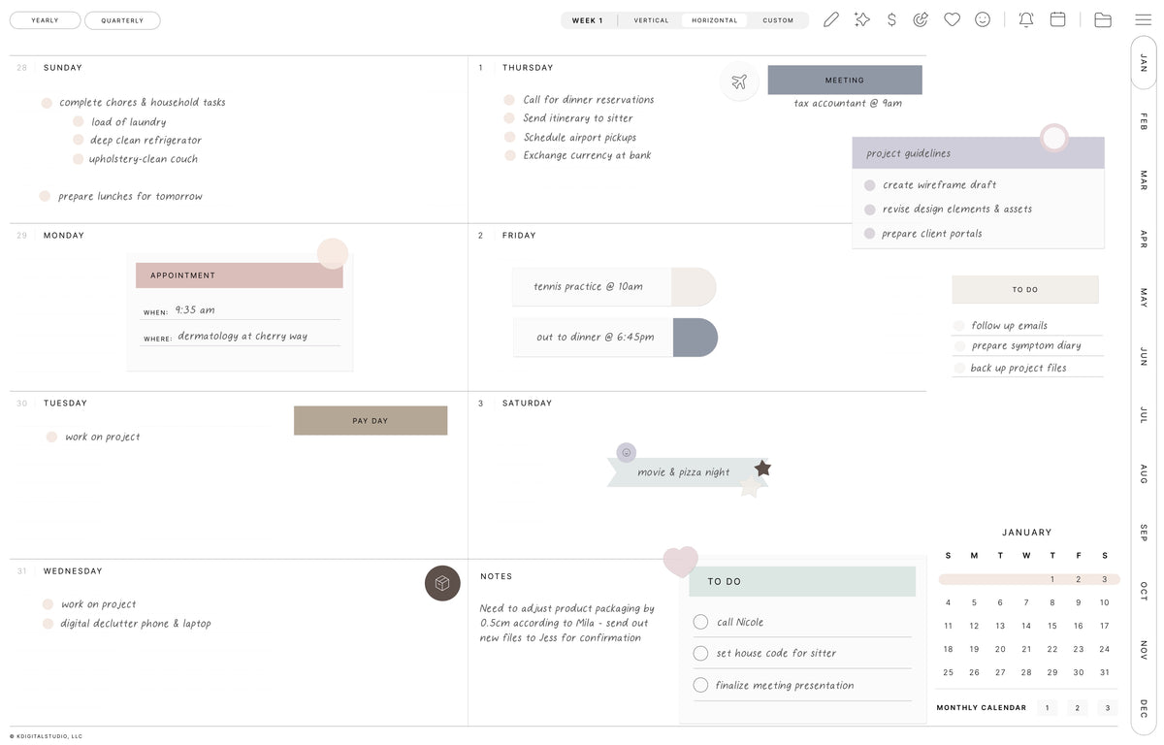Viewport: 1164px width, 745px height.
Task: Select January 15 in the mini calendar
Action: 1052,626
